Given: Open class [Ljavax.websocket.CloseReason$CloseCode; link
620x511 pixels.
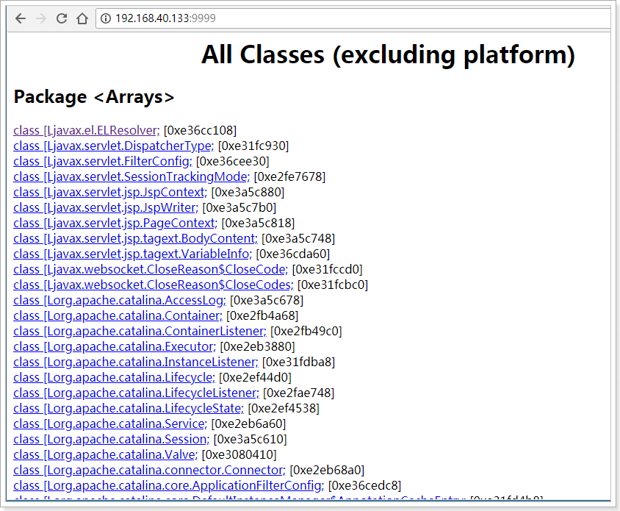Looking at the screenshot, I should 151,269.
